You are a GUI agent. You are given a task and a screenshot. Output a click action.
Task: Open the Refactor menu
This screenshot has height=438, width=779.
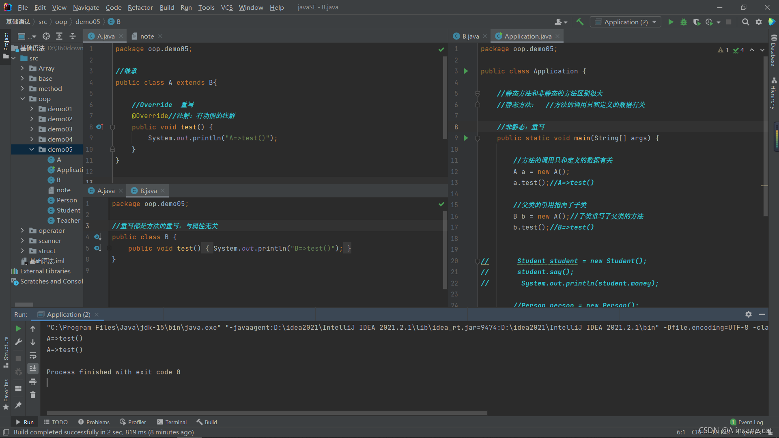[x=140, y=7]
